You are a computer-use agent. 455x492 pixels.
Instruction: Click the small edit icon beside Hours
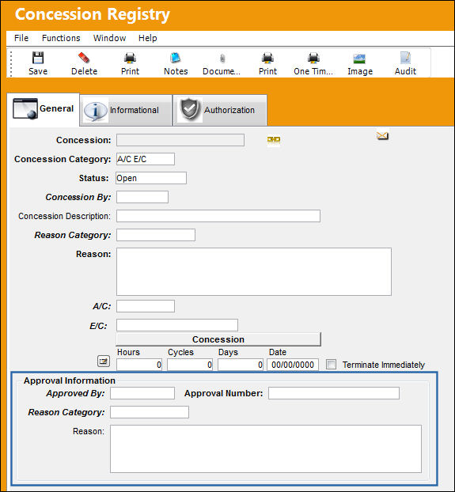click(104, 361)
